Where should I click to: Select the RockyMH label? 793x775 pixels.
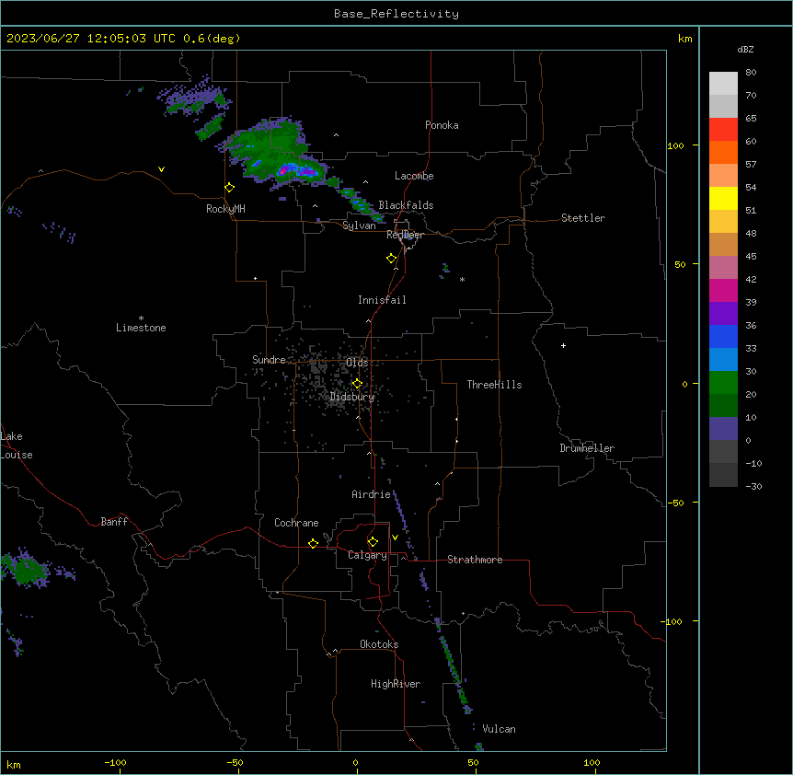tap(225, 209)
